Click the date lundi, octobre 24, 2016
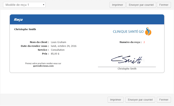Screen dimensions: 174x106 (64, 46)
